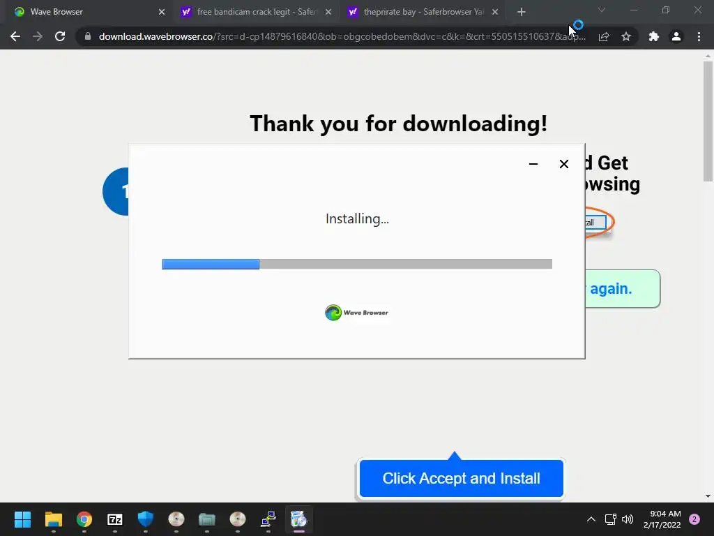Switch to free bandicam crack legit tab
714x536 pixels.
click(x=255, y=12)
